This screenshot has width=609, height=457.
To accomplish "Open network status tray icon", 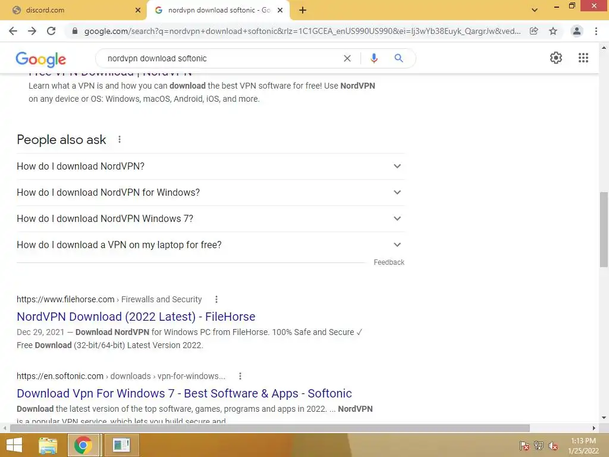I will (539, 446).
